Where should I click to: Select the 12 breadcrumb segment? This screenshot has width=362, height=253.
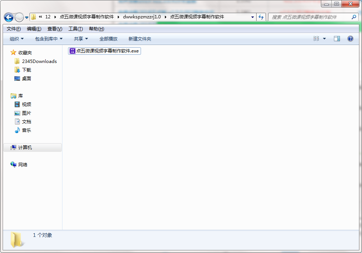48,16
